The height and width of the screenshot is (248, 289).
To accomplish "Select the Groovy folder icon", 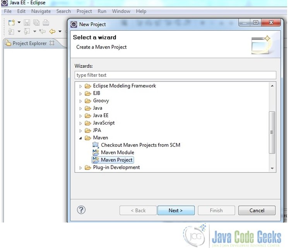I will pos(88,101).
